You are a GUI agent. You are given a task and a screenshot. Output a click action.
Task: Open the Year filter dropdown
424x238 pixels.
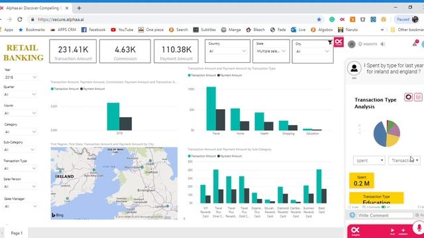pyautogui.click(x=21, y=77)
